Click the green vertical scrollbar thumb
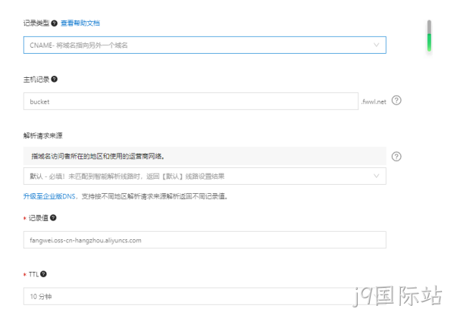This screenshot has width=454, height=315. (429, 42)
